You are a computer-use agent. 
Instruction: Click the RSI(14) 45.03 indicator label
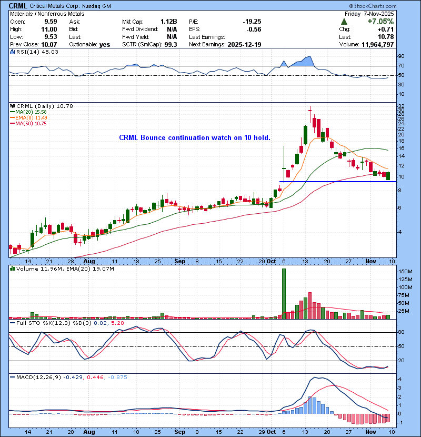[x=37, y=52]
